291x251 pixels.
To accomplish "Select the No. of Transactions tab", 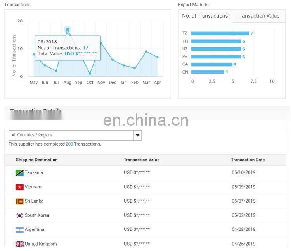I will pos(205,16).
